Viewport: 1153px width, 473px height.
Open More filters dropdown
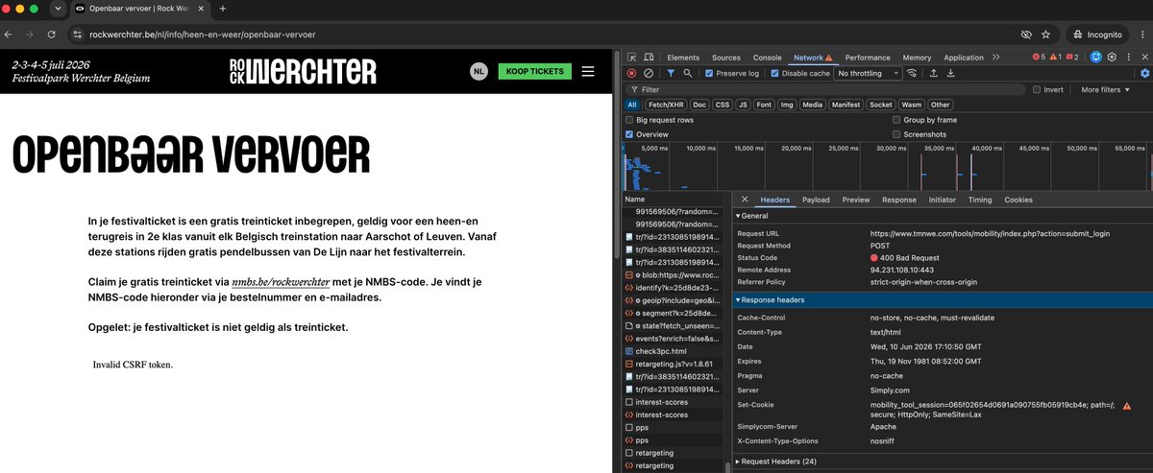1105,89
